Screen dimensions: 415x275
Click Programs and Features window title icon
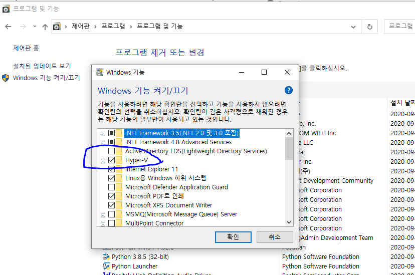tap(6, 9)
